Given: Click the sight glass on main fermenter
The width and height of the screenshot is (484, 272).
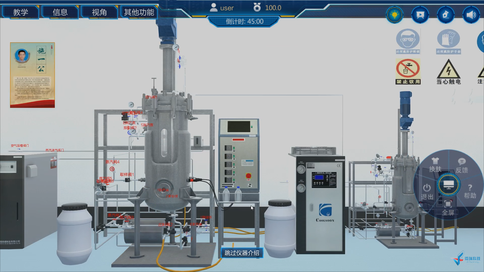Looking at the screenshot, I should (x=164, y=142).
